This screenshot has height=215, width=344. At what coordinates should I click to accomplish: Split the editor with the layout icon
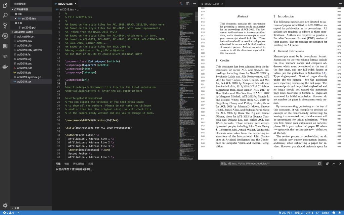[188, 4]
